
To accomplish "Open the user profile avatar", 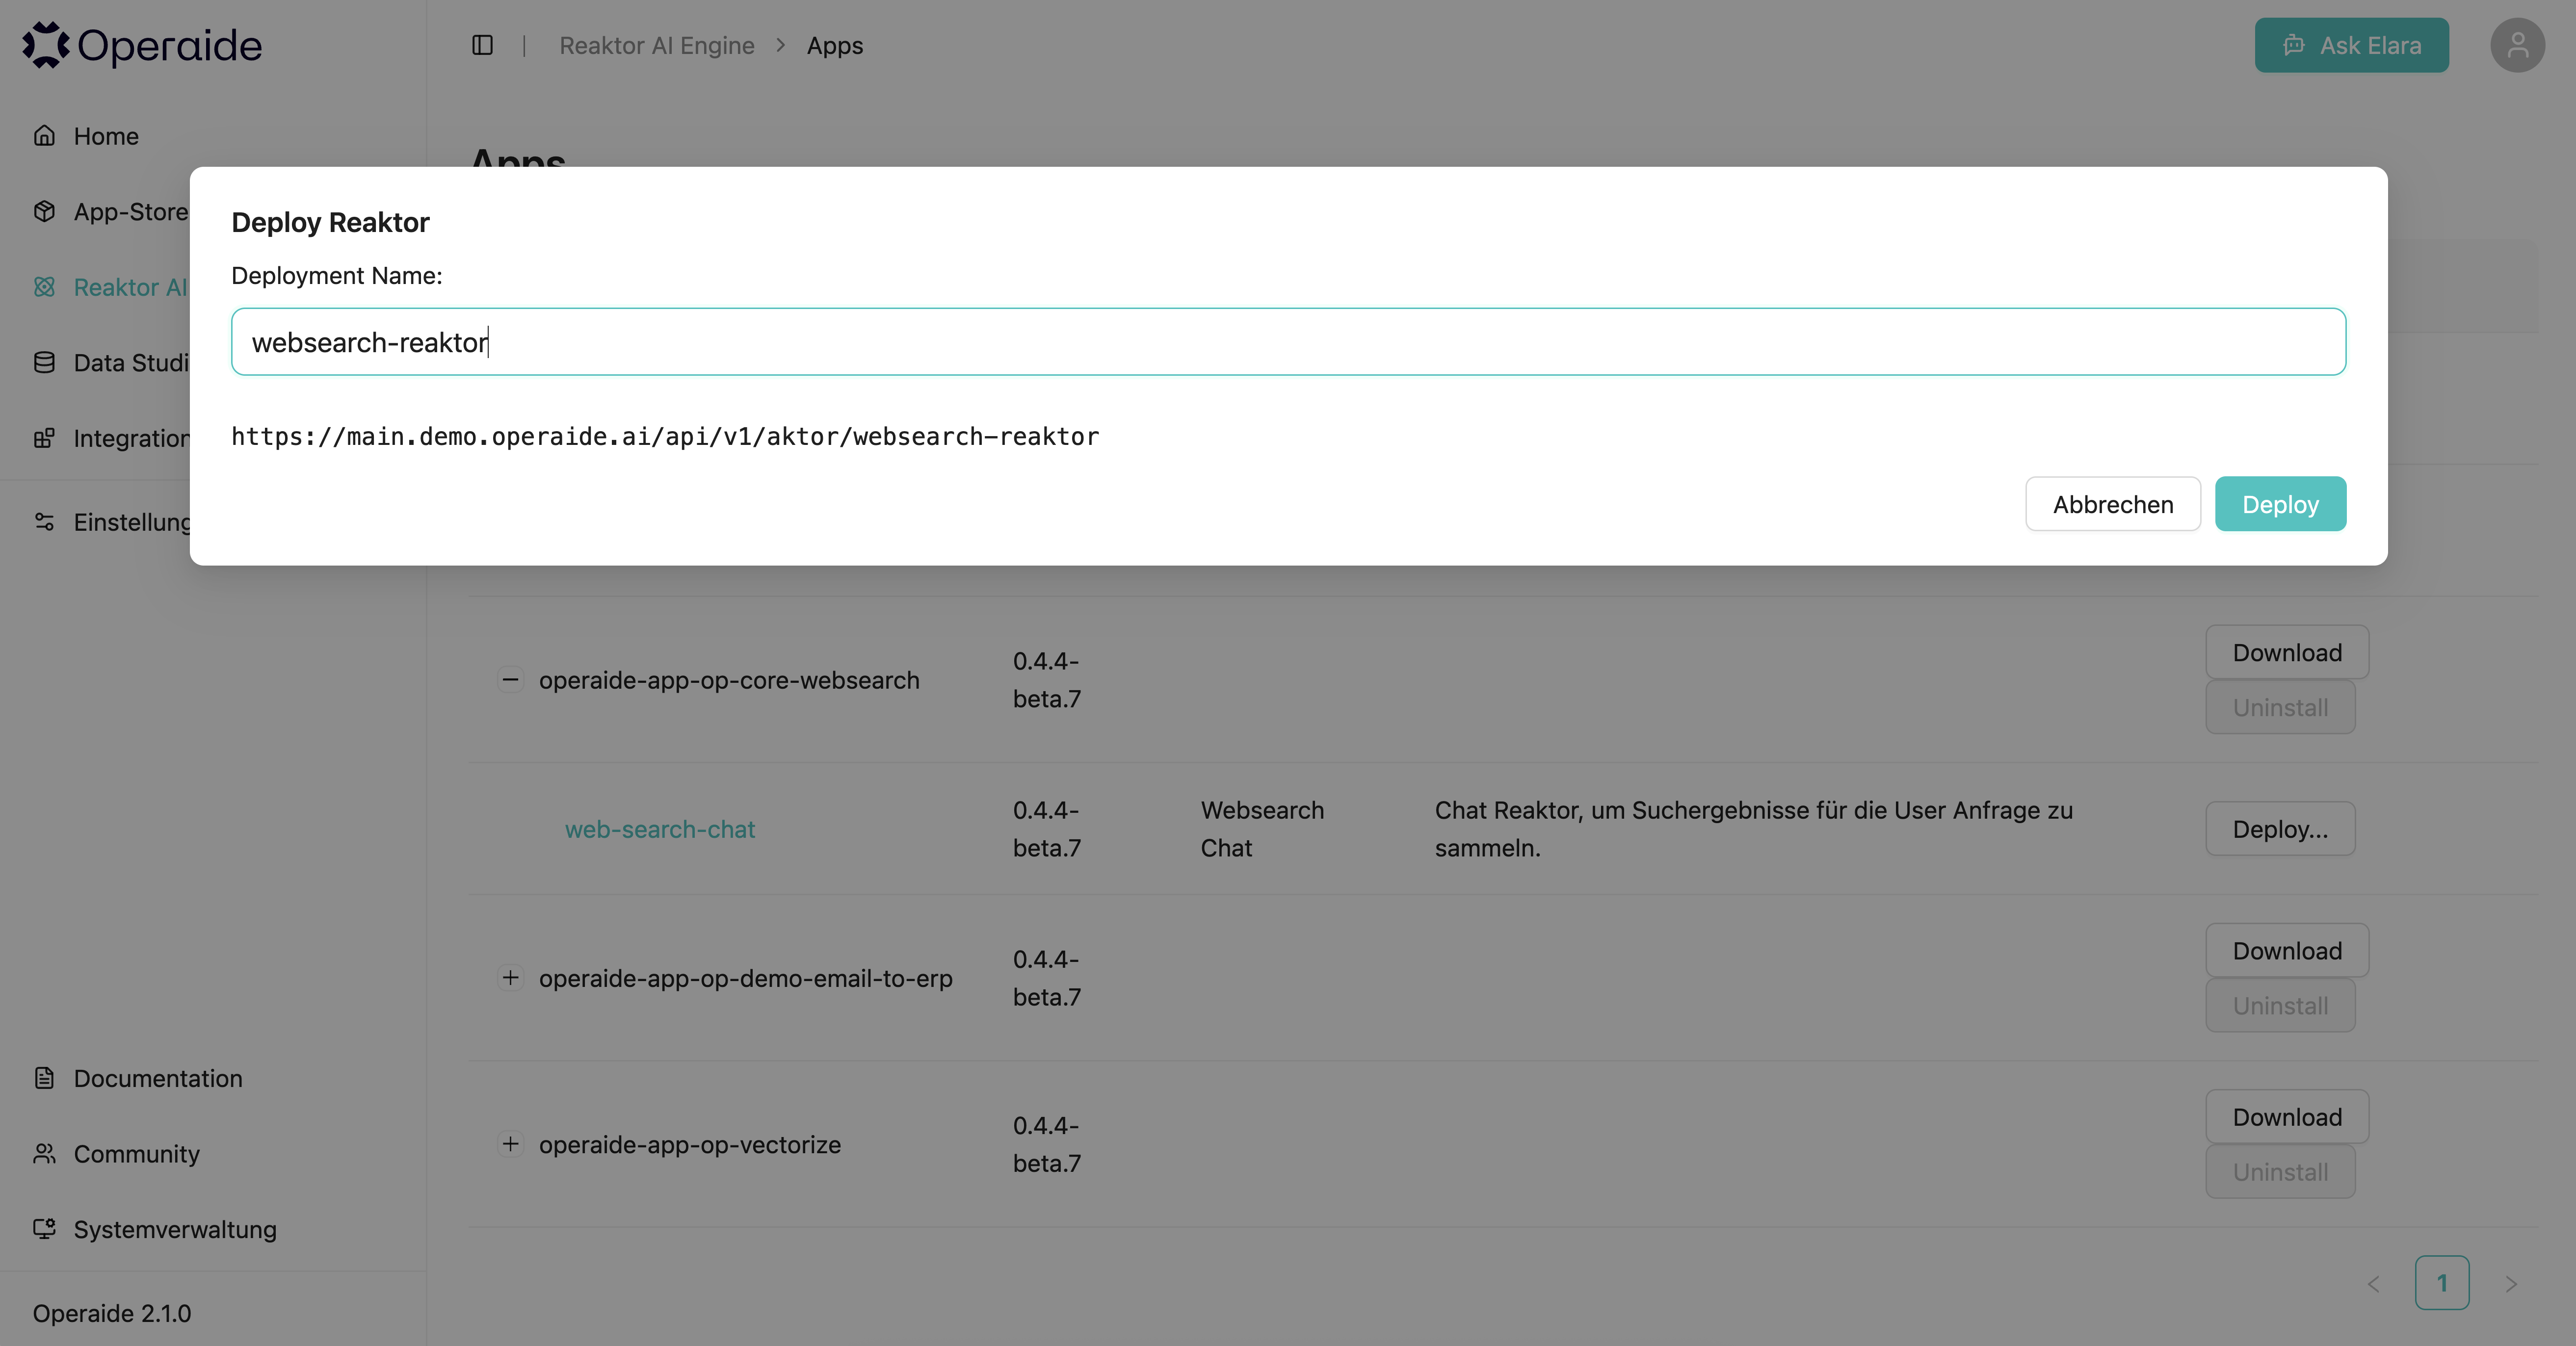I will point(2517,45).
